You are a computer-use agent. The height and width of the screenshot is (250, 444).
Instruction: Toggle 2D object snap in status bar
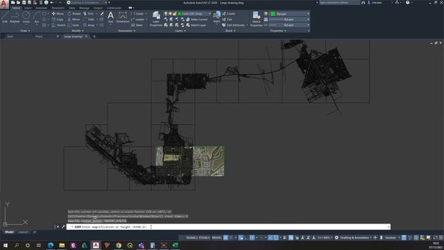click(276, 237)
